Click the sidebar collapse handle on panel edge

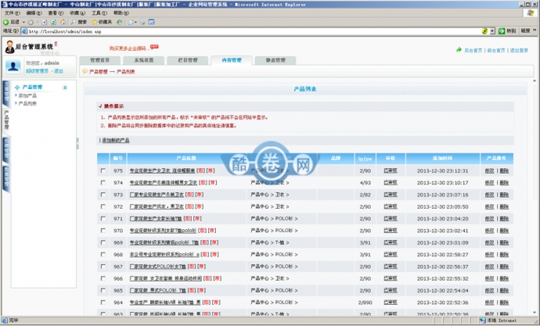(77, 143)
